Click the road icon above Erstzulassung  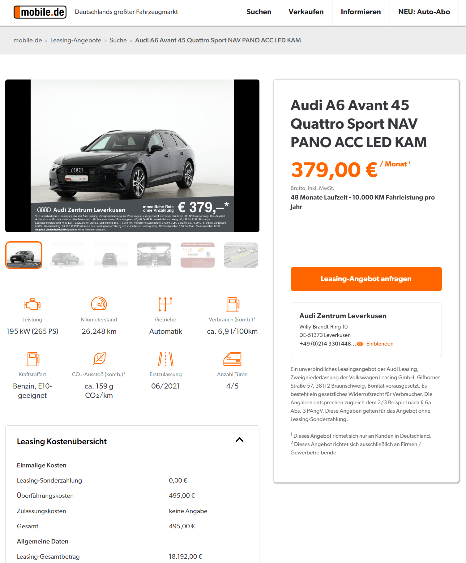166,359
